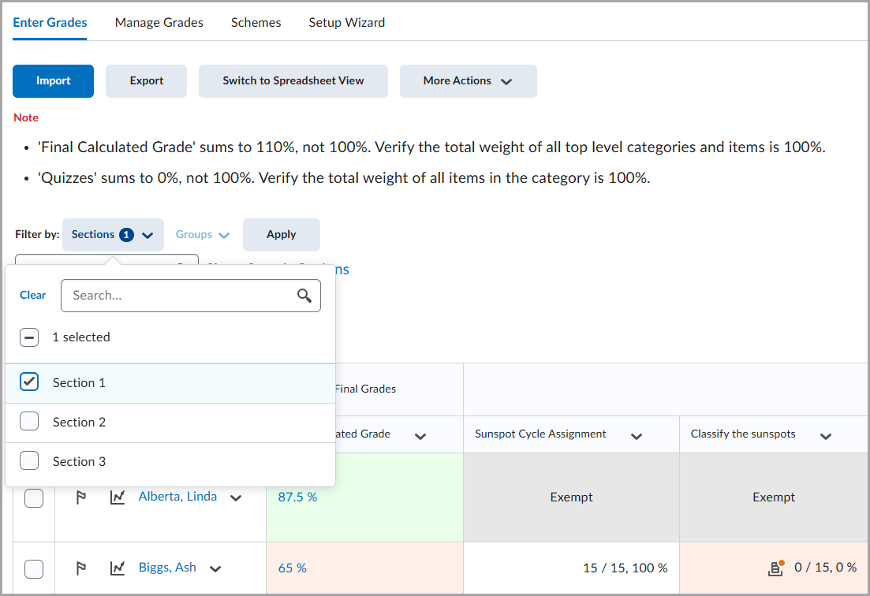
Task: Check the Section 2 checkbox
Action: [x=29, y=422]
